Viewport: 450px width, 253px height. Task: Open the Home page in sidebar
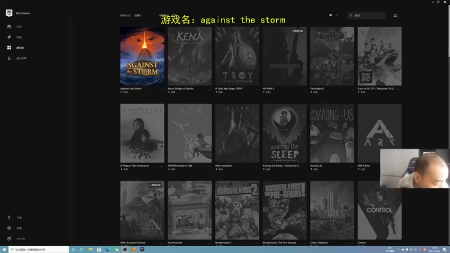[9, 26]
